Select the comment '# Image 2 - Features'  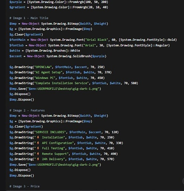click(x=27, y=110)
